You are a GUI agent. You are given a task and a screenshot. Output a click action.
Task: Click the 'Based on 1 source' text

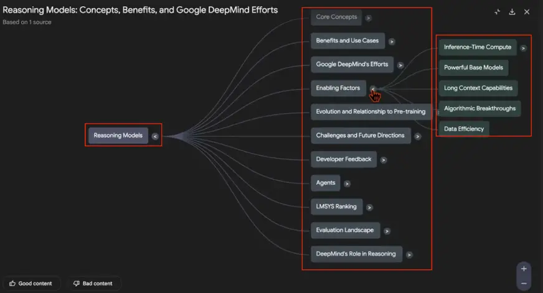pyautogui.click(x=27, y=22)
